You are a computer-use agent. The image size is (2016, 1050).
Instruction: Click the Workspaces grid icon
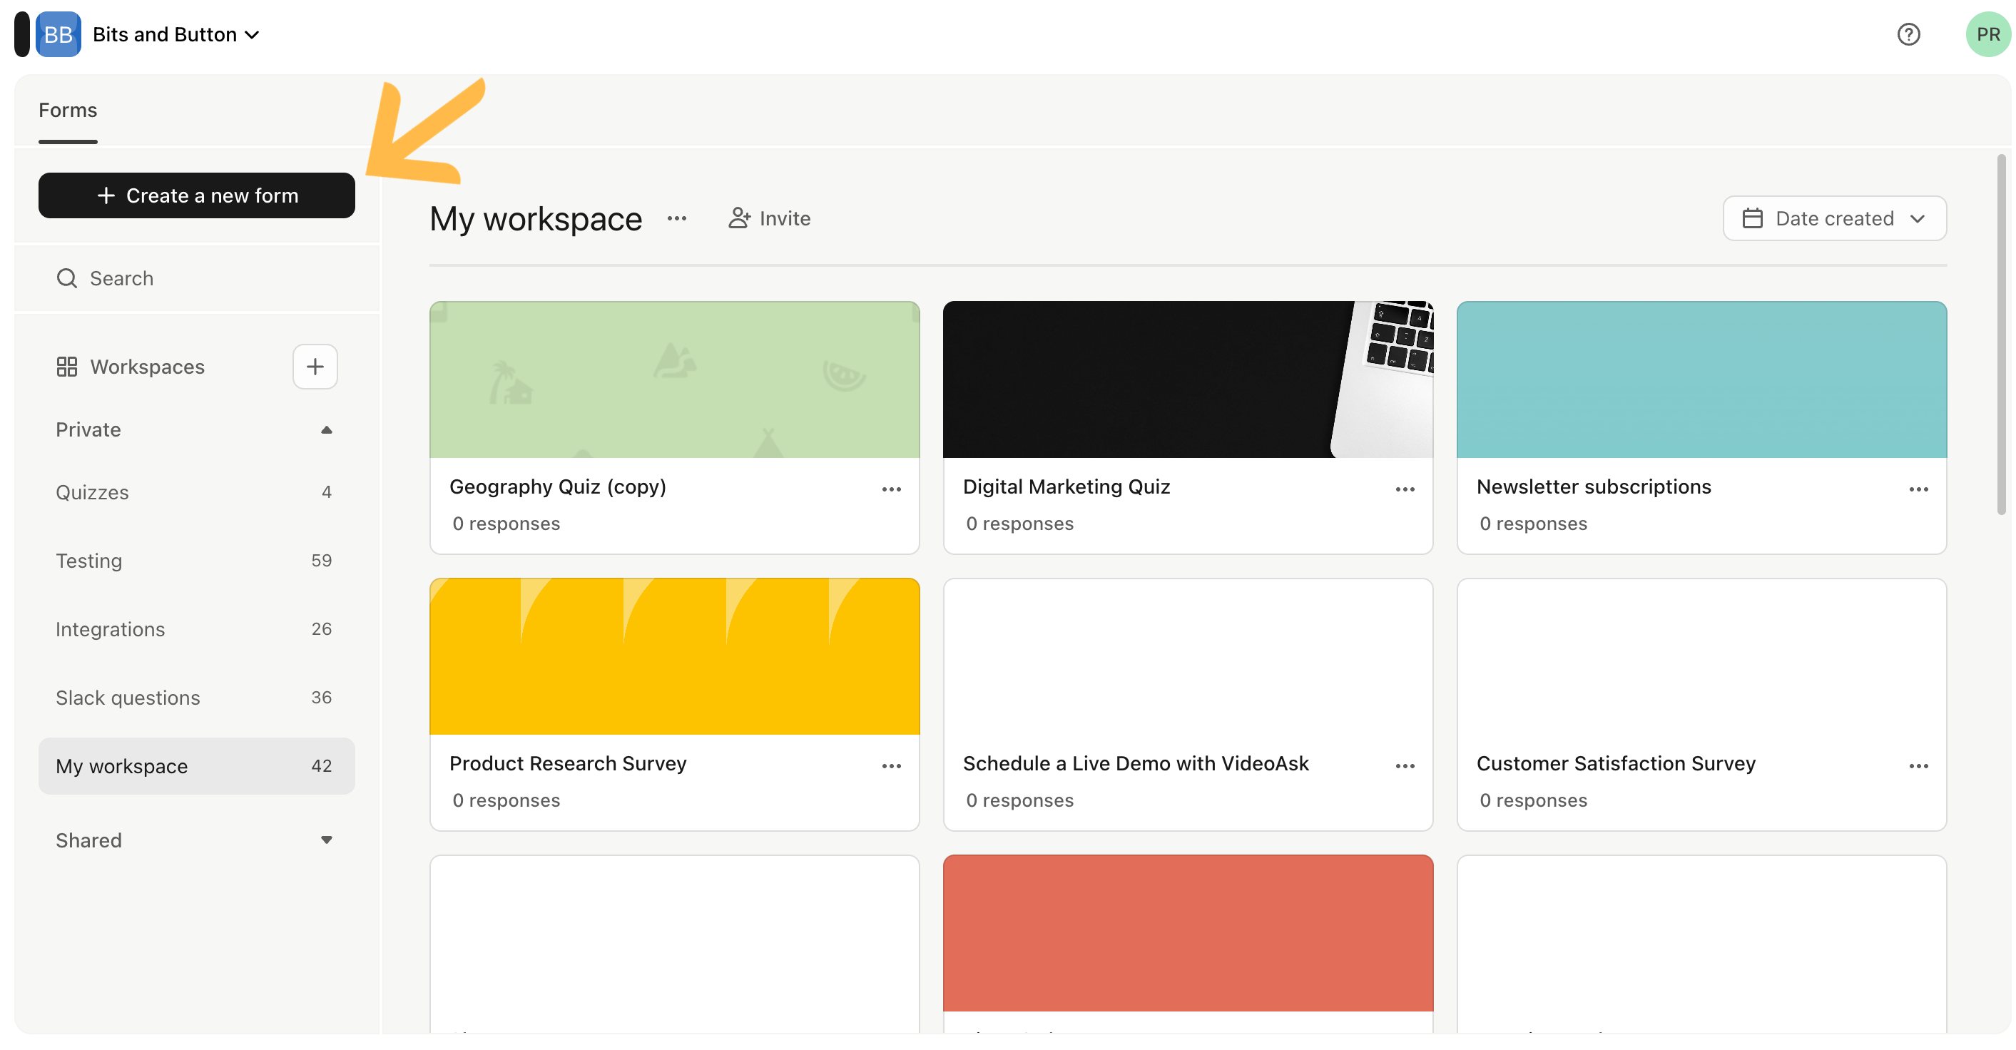point(66,367)
